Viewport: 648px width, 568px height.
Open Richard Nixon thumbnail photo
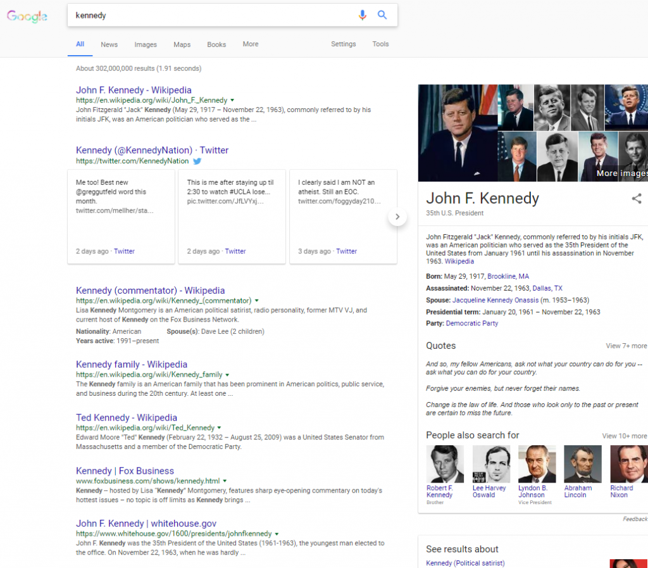[629, 464]
